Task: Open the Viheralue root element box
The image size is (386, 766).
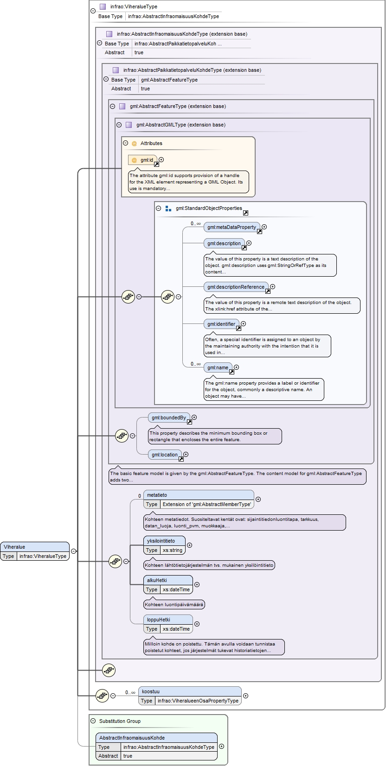Action: (35, 551)
